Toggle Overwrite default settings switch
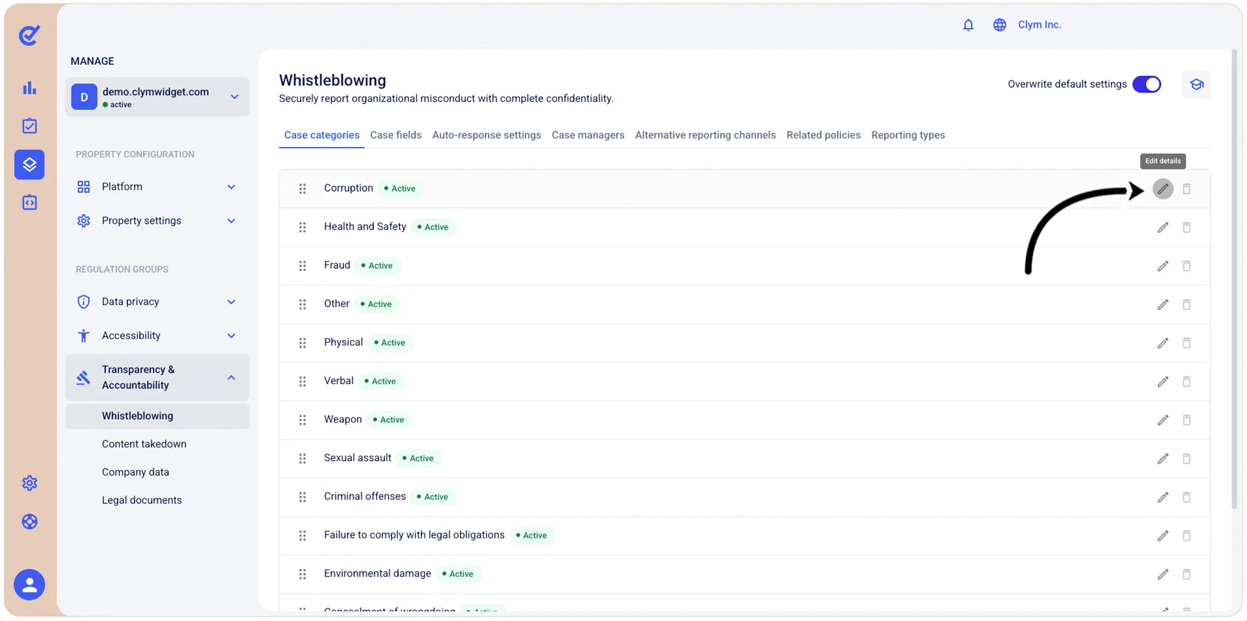Screen dimensions: 1247x621 [1147, 85]
